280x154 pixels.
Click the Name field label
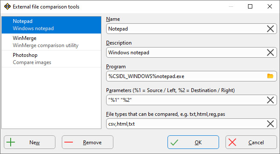pos(113,19)
